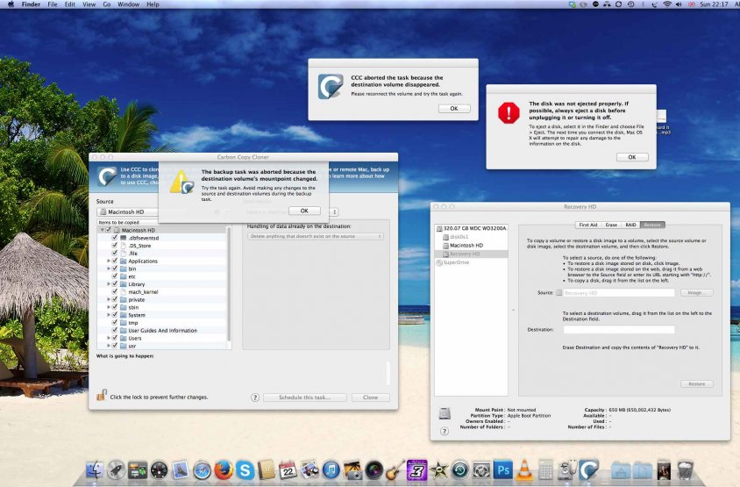Open the data handling dropdown in CCC

pos(316,236)
